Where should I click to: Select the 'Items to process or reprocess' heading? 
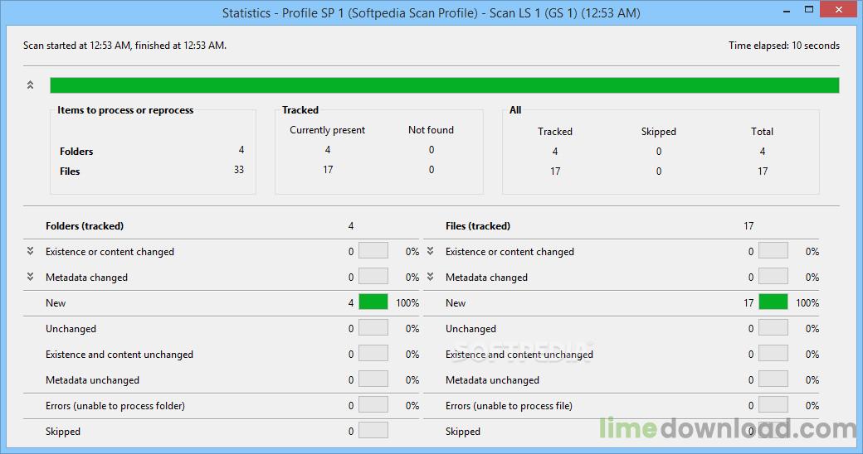click(125, 110)
